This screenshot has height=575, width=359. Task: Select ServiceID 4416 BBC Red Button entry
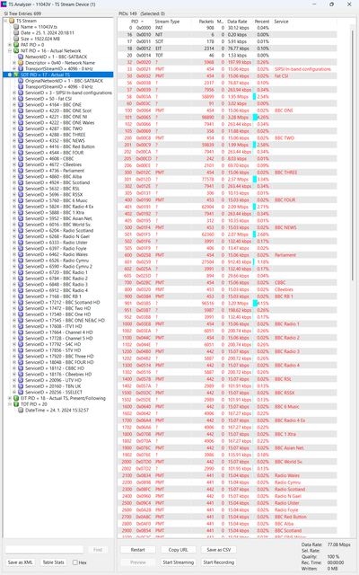[x=60, y=146]
